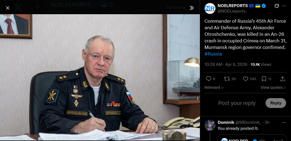Viewport: 291px width, 141px height.
Task: Click the share upload icon
Action: pos(282,79)
